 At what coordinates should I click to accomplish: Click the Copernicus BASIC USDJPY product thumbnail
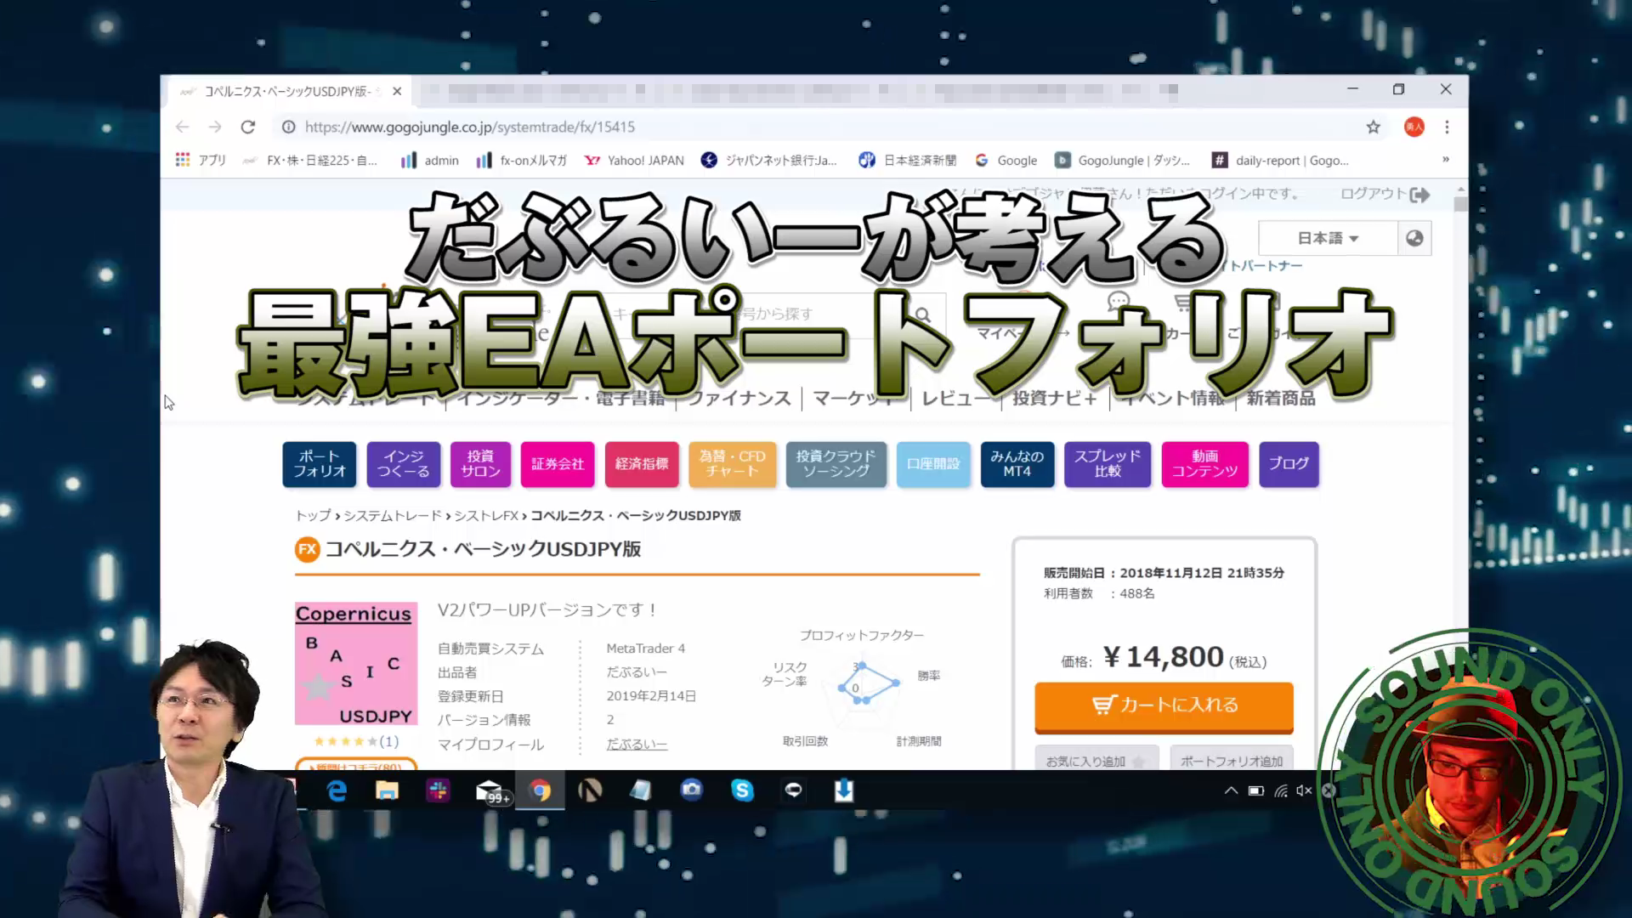(355, 664)
